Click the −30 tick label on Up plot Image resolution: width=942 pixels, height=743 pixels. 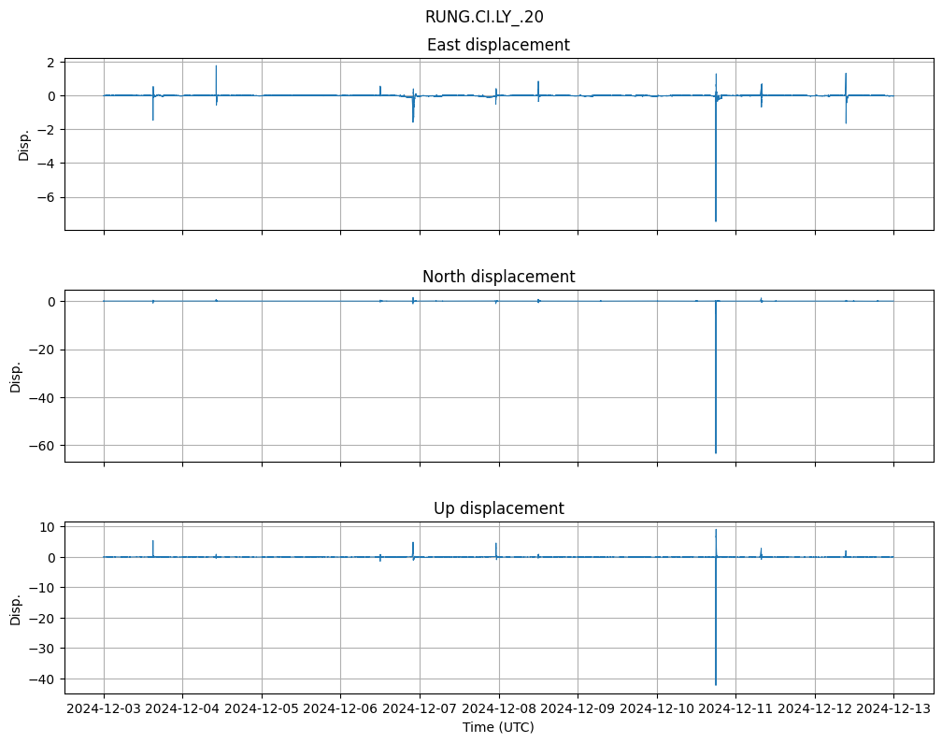coord(41,649)
